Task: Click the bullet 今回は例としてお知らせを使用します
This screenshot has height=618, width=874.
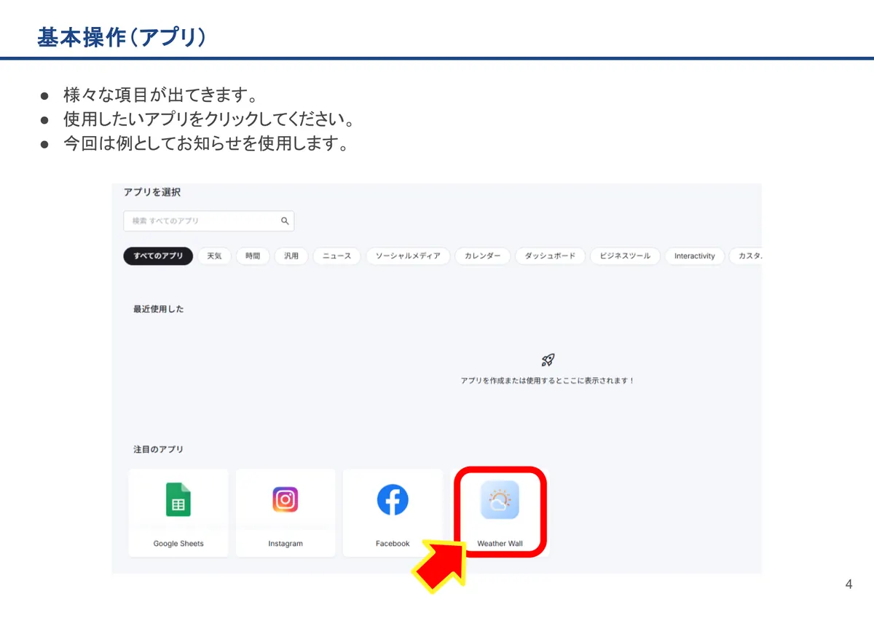Action: coord(205,143)
